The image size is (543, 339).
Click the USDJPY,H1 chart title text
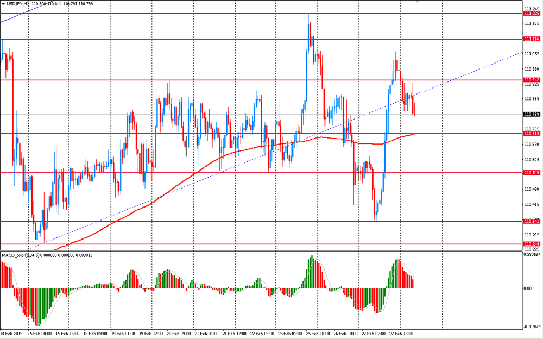point(18,4)
